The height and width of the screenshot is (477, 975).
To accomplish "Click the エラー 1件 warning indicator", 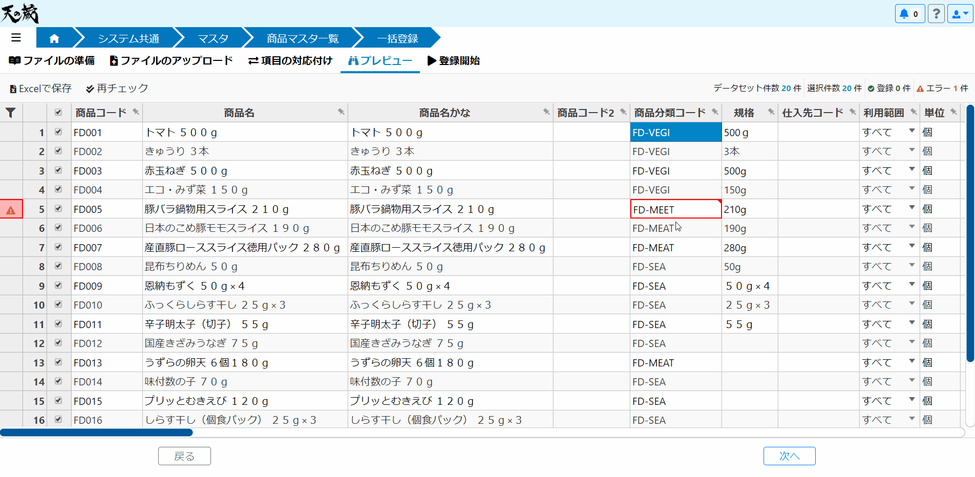I will coord(942,88).
